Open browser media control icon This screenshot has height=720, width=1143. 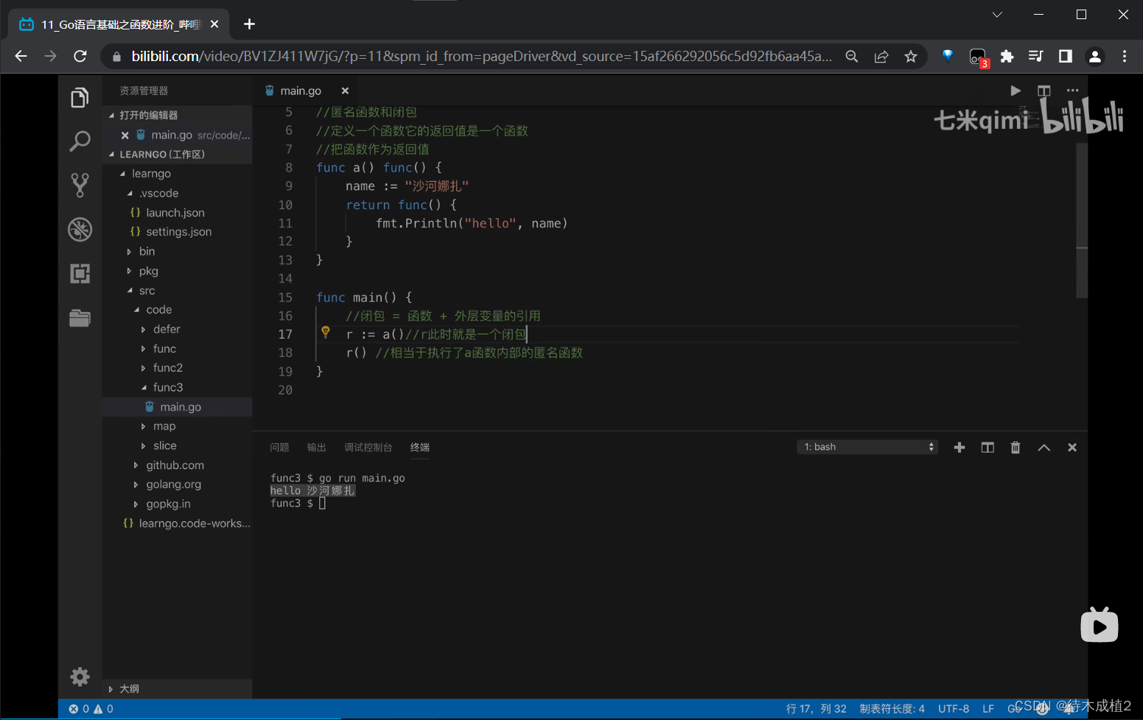pyautogui.click(x=1035, y=56)
